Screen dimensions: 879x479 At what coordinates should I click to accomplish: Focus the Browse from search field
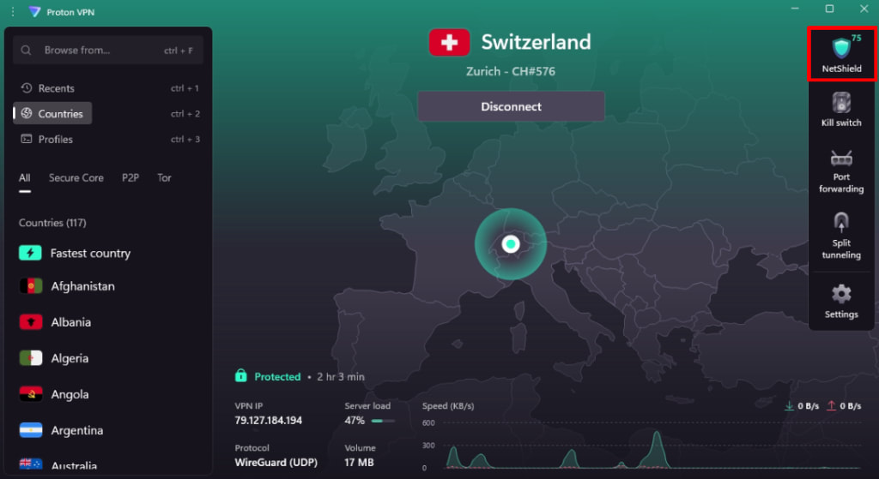(x=108, y=51)
